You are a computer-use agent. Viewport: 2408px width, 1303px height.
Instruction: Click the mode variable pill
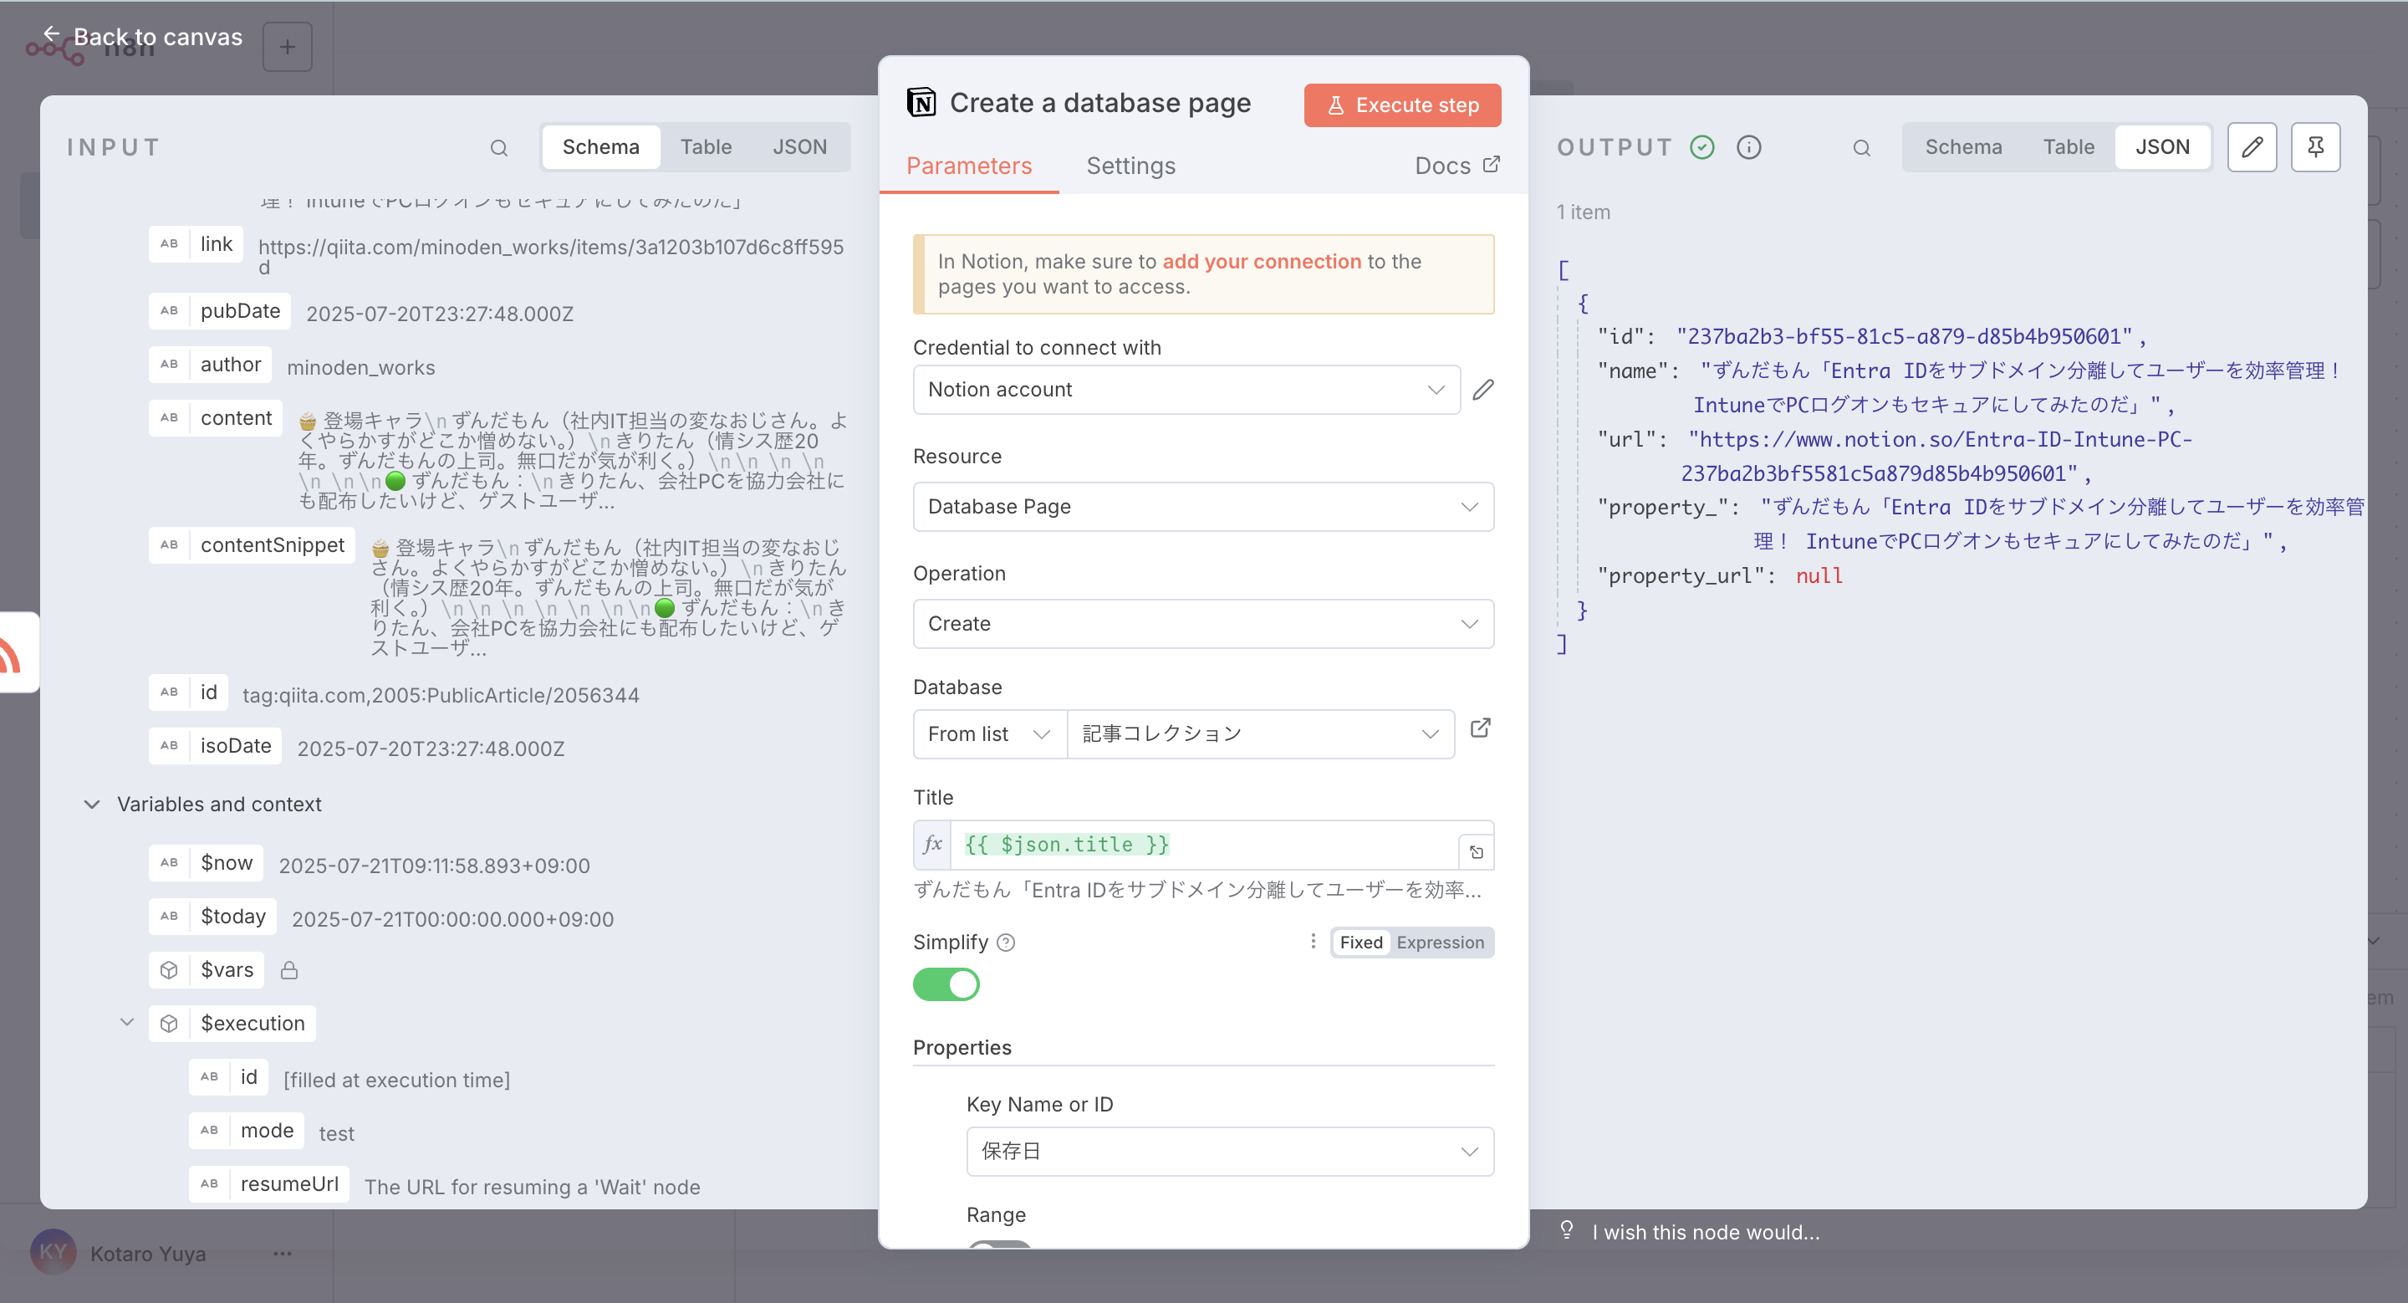tap(247, 1131)
